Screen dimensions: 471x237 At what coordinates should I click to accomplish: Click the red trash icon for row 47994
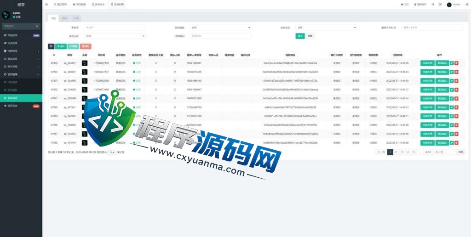[456, 72]
